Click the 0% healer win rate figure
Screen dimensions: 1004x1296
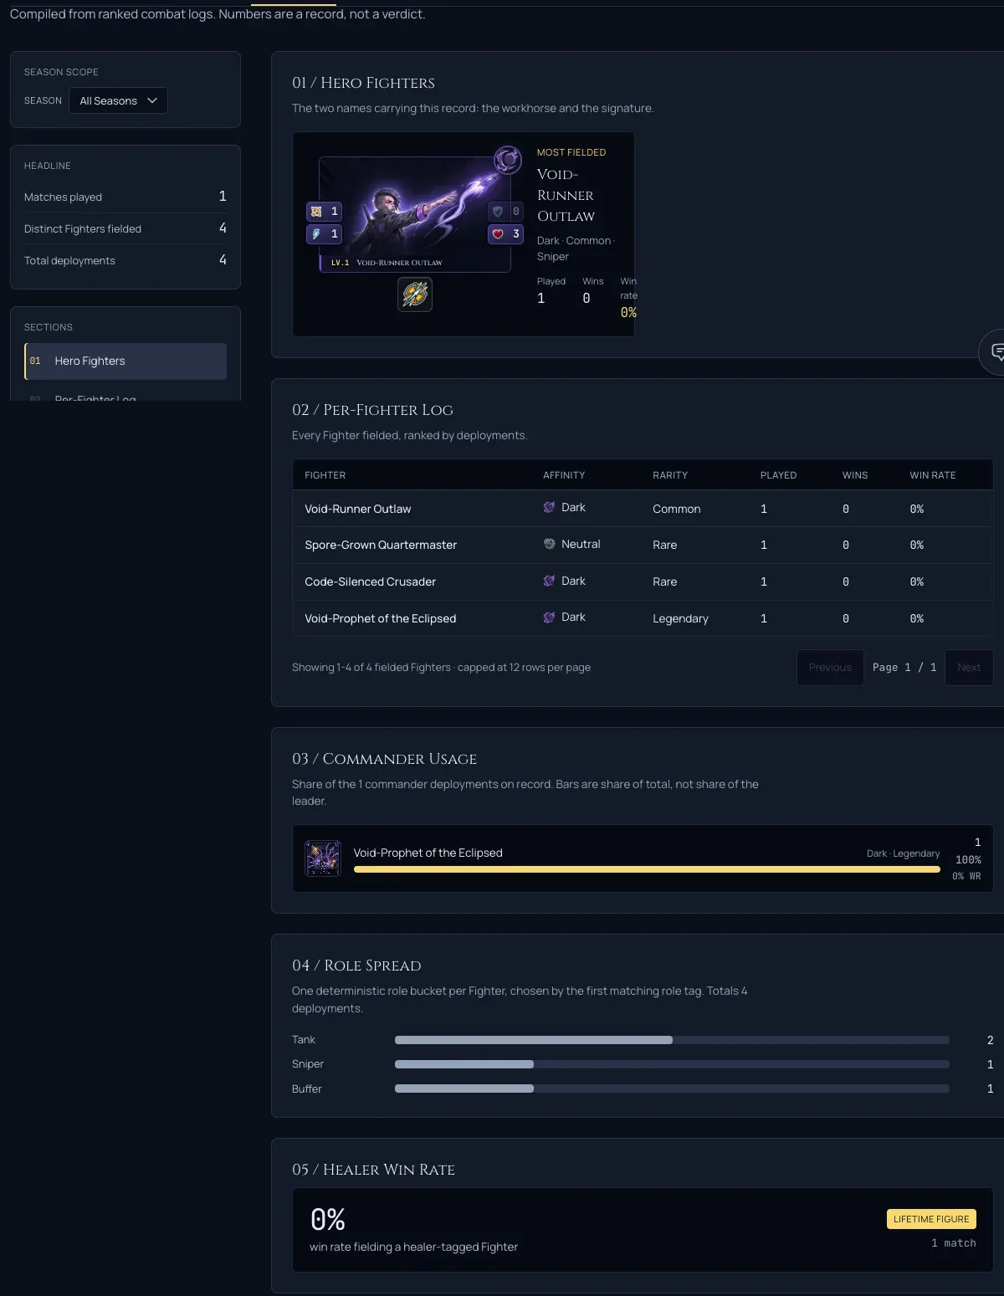coord(328,1219)
